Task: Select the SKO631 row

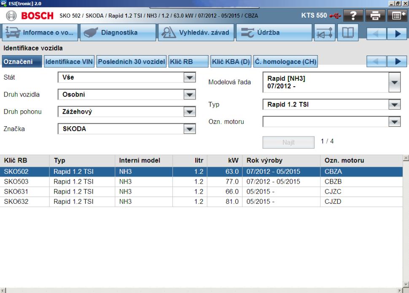Action: 202,192
